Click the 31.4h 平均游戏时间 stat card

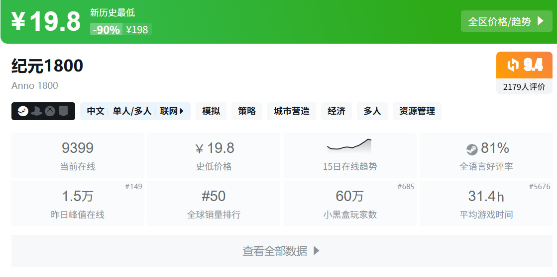(x=486, y=204)
